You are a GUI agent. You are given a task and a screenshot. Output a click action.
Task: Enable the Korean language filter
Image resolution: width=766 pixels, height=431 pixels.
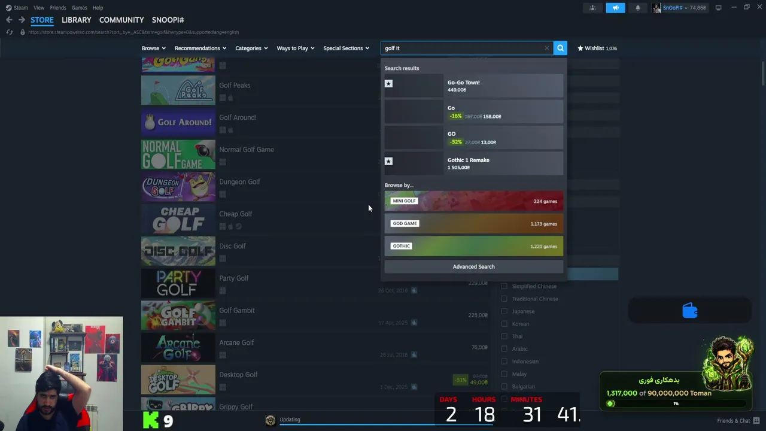point(504,324)
